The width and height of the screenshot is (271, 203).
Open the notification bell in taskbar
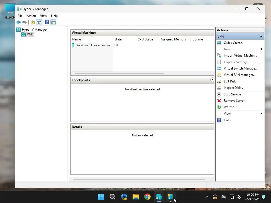point(264,197)
